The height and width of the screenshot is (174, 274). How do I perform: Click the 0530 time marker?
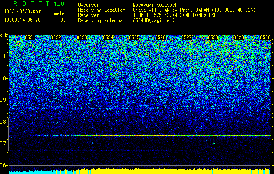[x=265, y=37]
